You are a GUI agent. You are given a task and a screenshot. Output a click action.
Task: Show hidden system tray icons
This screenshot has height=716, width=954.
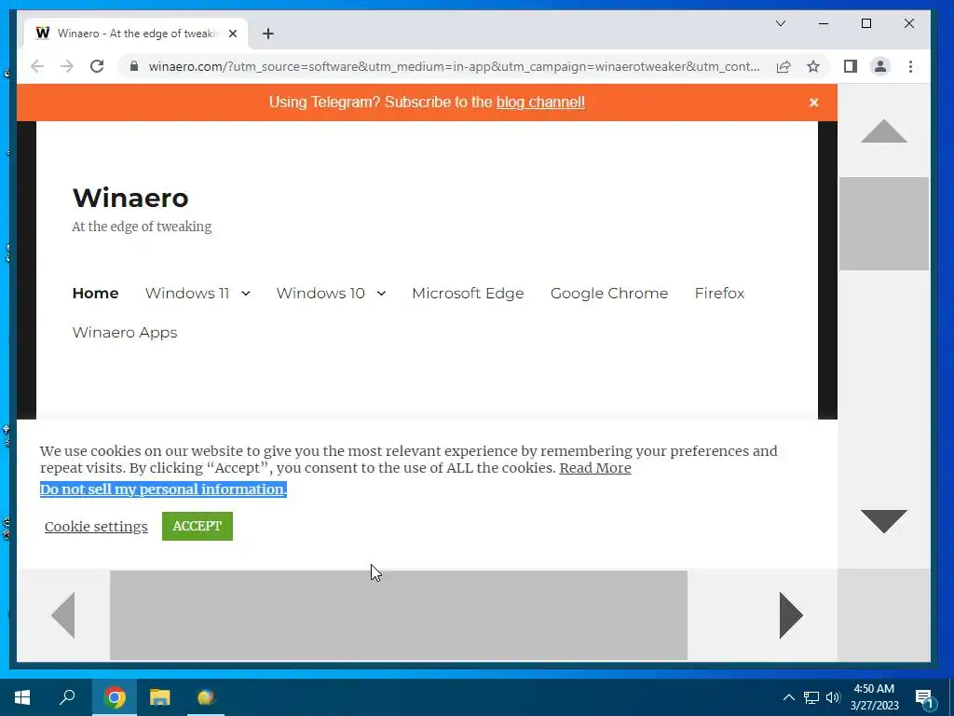tap(788, 697)
